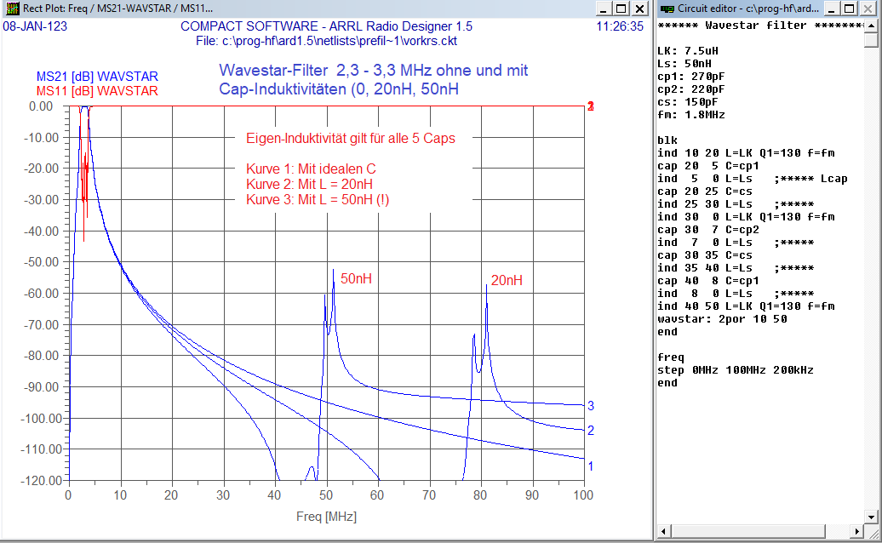Maximize the Rect Plot window
The height and width of the screenshot is (543, 882).
[621, 9]
